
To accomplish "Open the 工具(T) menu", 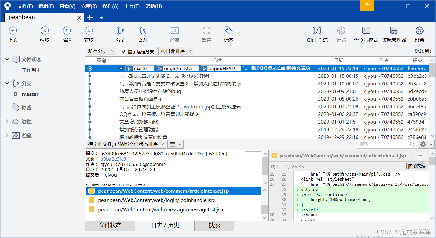I will click(x=132, y=6).
